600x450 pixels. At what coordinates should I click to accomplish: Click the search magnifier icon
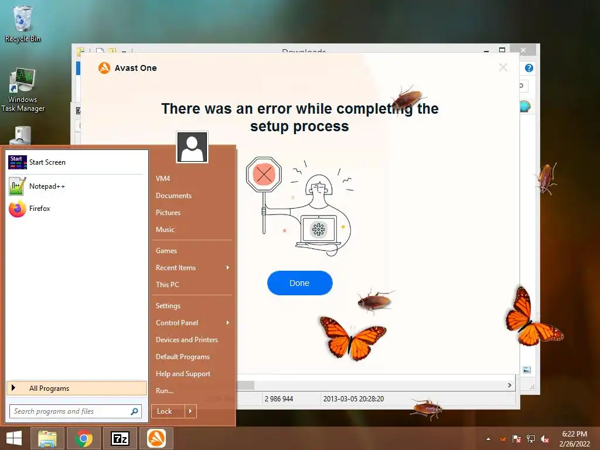tap(134, 411)
